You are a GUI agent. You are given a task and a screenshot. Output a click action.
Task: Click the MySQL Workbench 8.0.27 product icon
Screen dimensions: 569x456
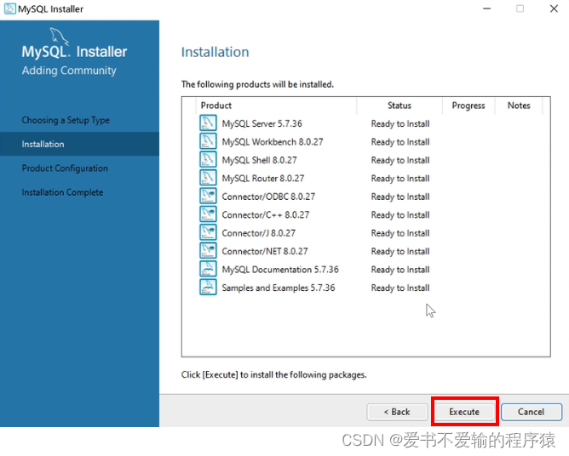pos(208,141)
